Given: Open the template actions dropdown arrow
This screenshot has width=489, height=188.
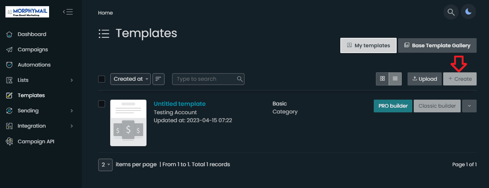Looking at the screenshot, I should tap(469, 106).
